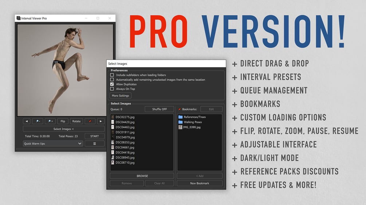Viewport: 366px width, 205px height.
Task: Zoom in with the plus magnifier button
Action: click(x=50, y=121)
